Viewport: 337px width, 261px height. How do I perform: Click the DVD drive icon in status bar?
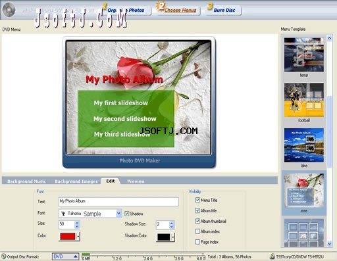click(x=272, y=256)
